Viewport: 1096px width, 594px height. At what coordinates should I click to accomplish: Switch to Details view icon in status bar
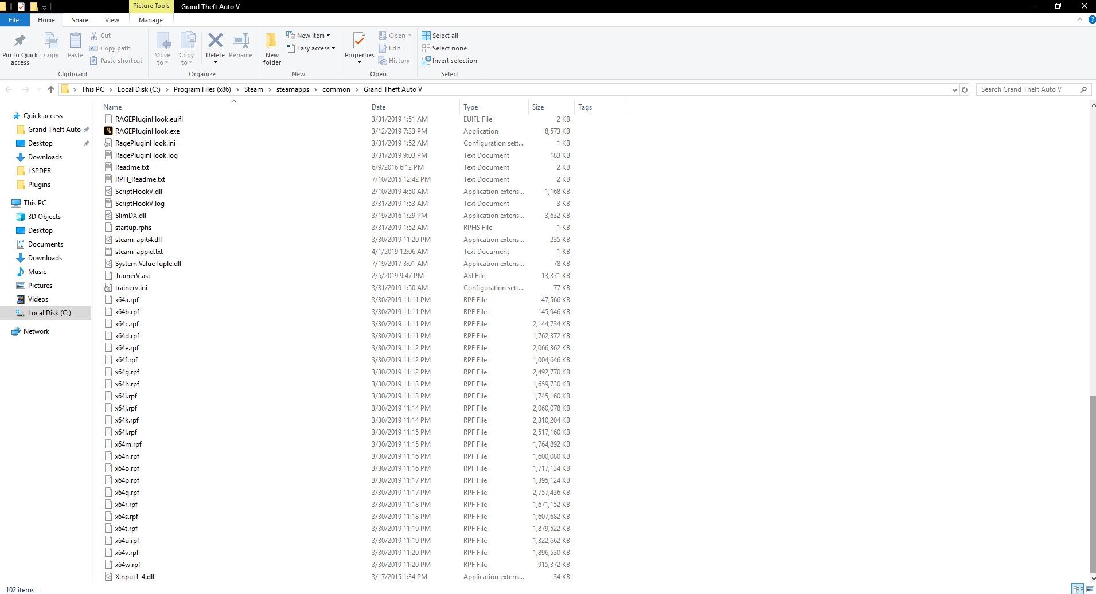[1078, 589]
